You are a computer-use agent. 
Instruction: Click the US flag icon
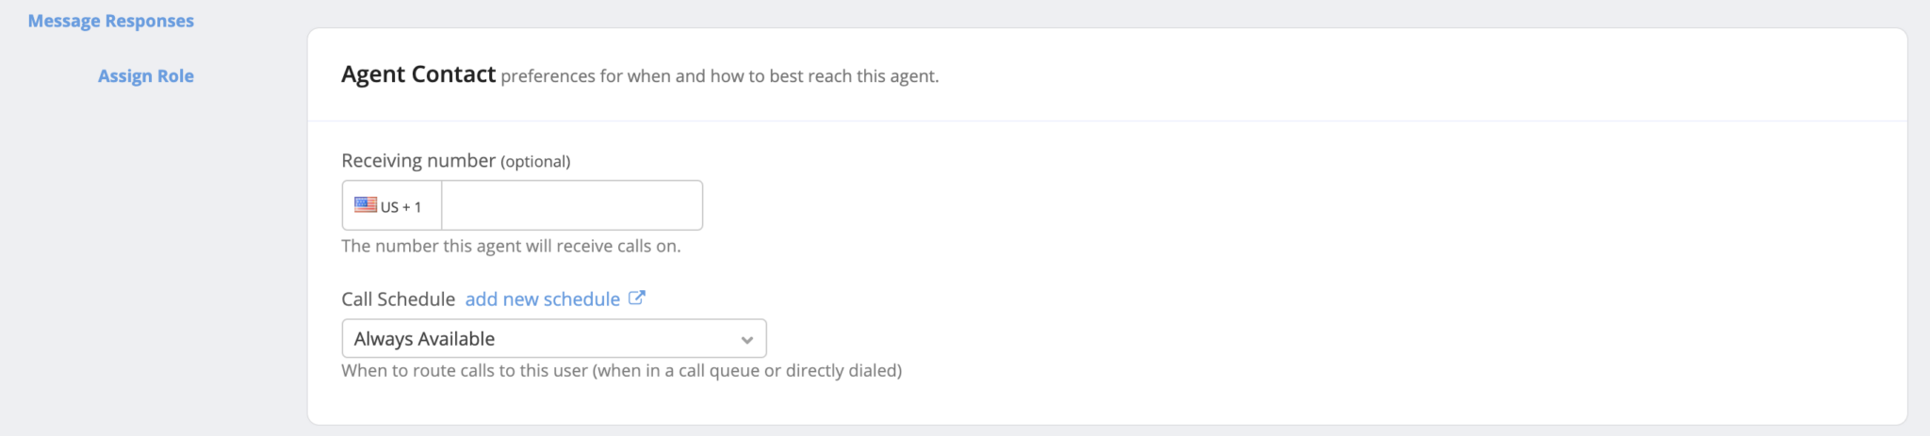[x=366, y=204]
